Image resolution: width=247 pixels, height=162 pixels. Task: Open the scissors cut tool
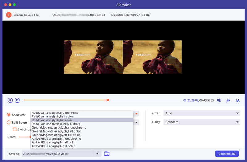click(237, 100)
